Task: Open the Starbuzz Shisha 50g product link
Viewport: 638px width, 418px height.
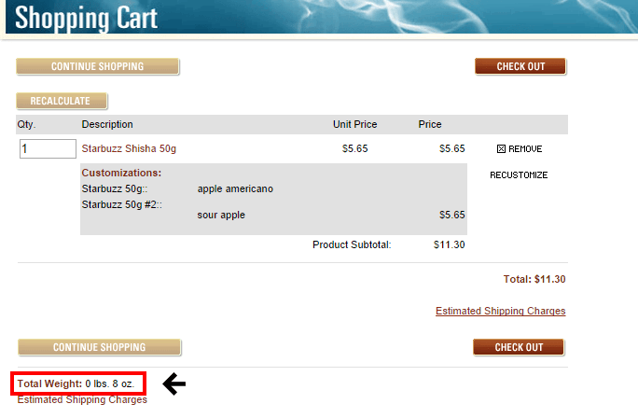Action: click(x=129, y=149)
